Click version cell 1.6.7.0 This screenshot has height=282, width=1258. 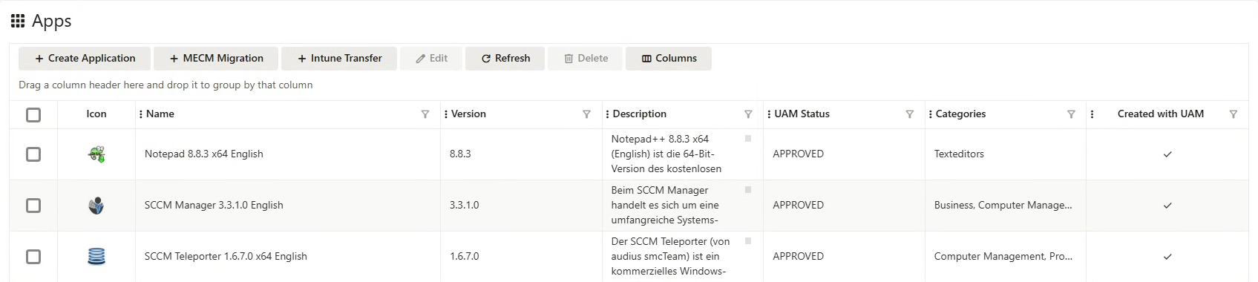(x=464, y=257)
